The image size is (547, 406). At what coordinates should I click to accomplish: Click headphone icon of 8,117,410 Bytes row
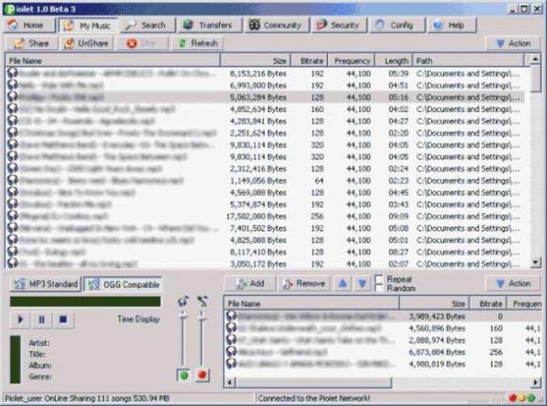tap(13, 252)
